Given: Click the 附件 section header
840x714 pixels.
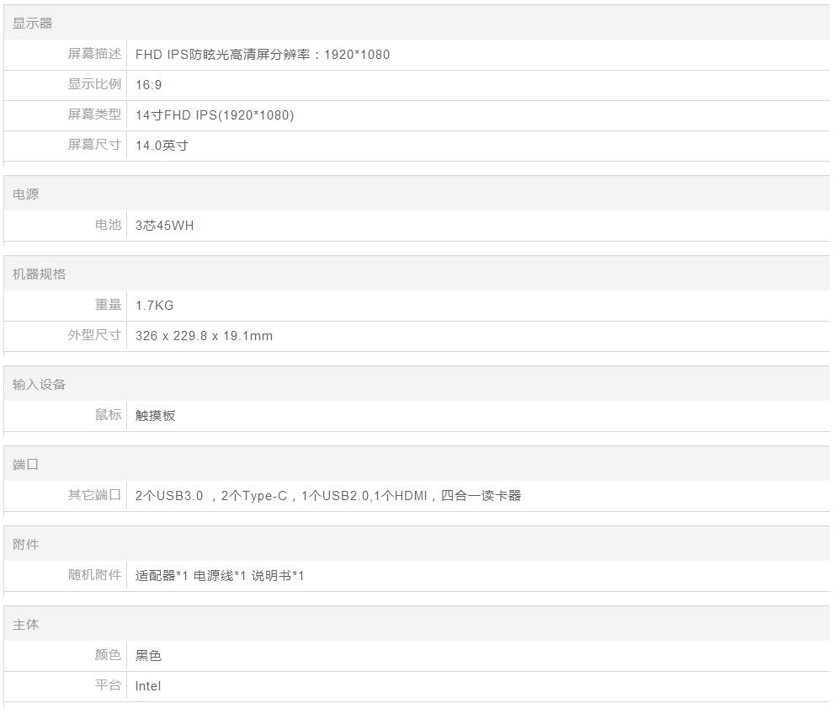Looking at the screenshot, I should (26, 545).
